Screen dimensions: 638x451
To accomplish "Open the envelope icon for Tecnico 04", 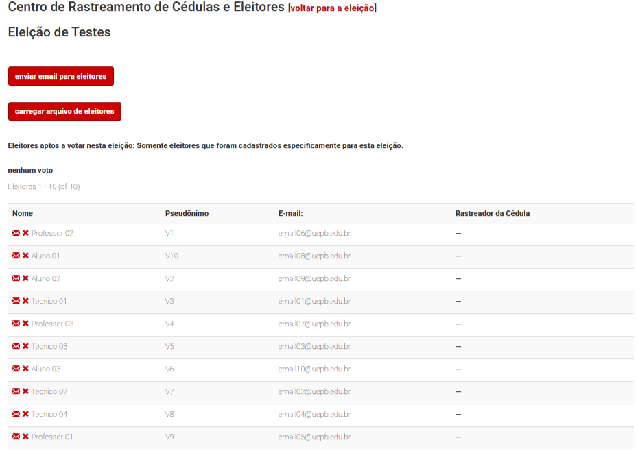I will [x=15, y=414].
